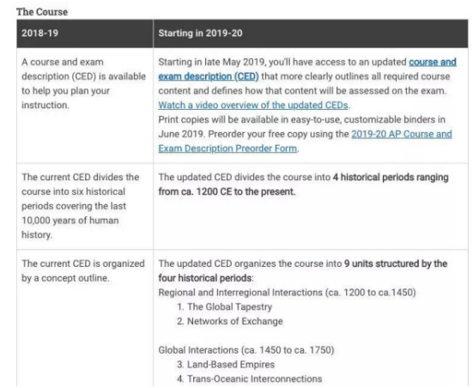This screenshot has height=388, width=473.
Task: Select list item '3. Land-Based Empires'
Action: tap(226, 365)
